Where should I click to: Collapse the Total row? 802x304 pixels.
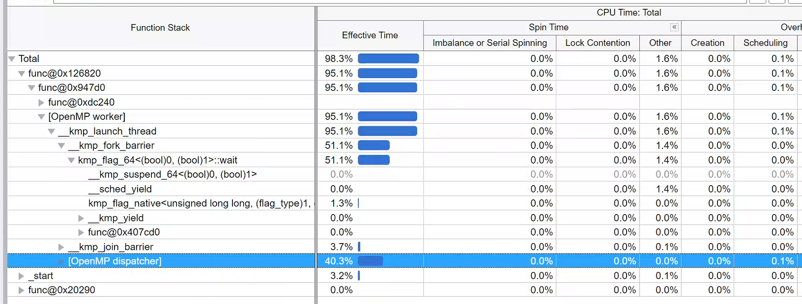click(12, 59)
